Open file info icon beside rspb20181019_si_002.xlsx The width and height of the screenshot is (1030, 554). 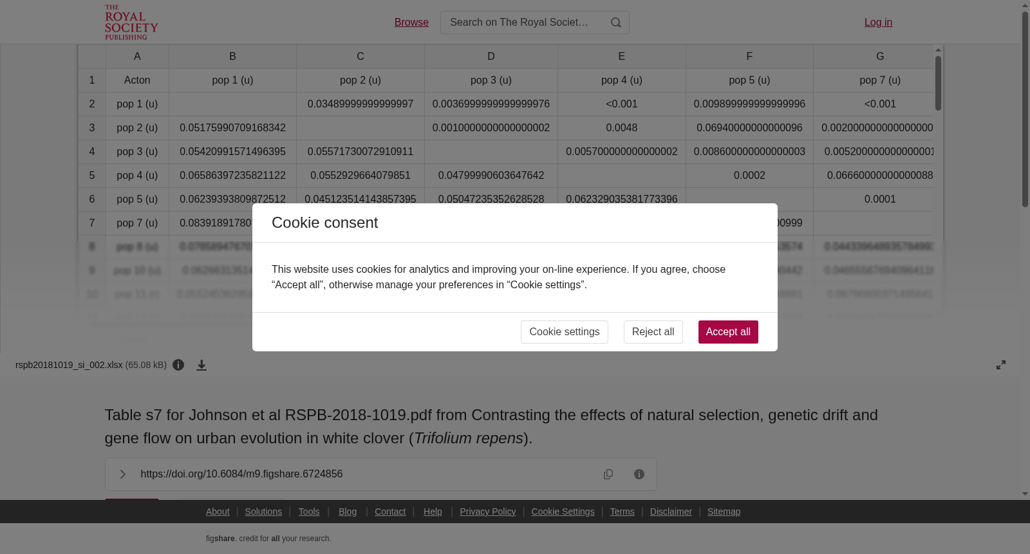click(178, 365)
